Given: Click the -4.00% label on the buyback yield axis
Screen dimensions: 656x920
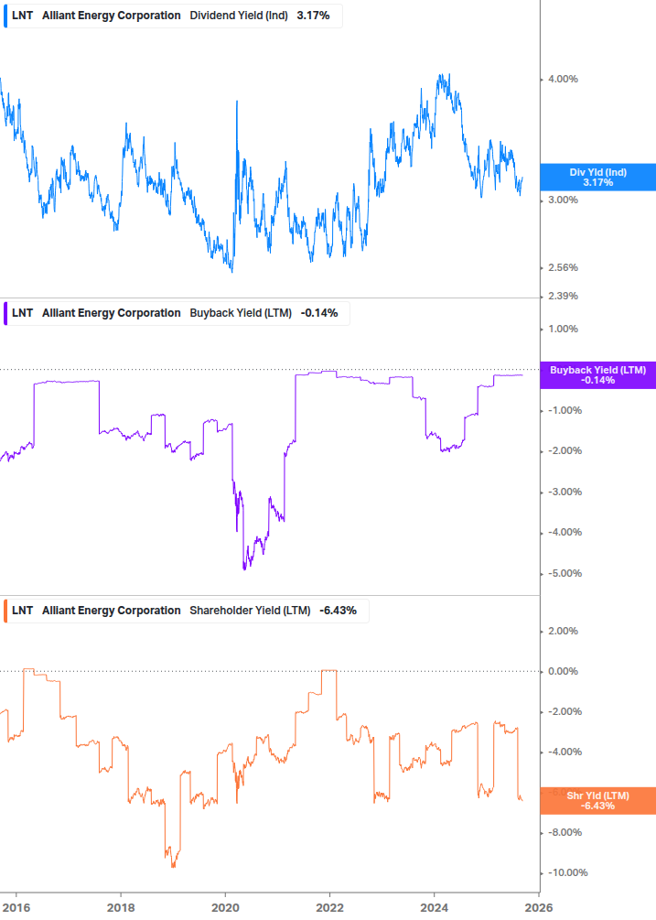Looking at the screenshot, I should point(565,533).
